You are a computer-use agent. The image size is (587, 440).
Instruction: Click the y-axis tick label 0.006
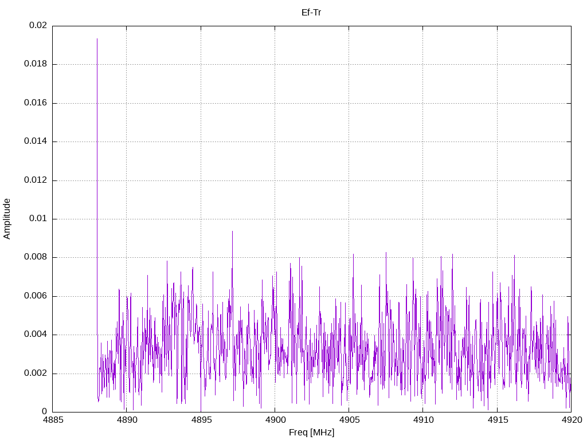36,296
